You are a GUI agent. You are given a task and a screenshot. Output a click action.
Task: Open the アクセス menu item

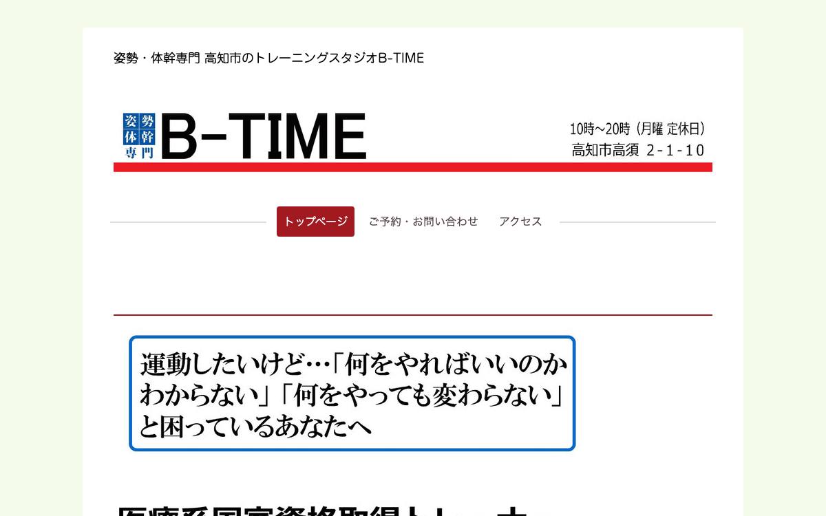click(x=520, y=222)
